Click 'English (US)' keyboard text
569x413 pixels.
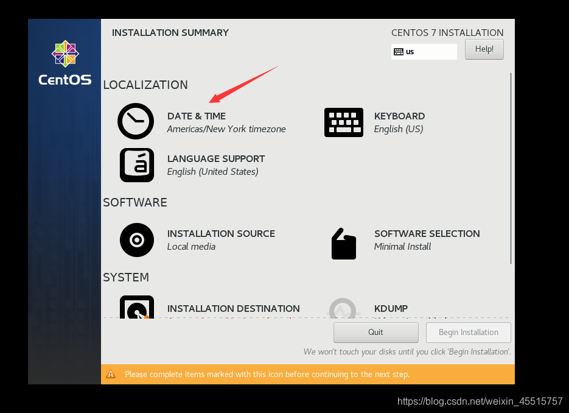(399, 129)
